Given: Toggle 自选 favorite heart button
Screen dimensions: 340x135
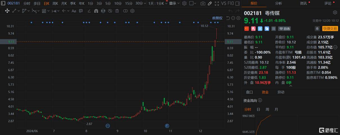Looking at the screenshot, I should [x=284, y=29].
